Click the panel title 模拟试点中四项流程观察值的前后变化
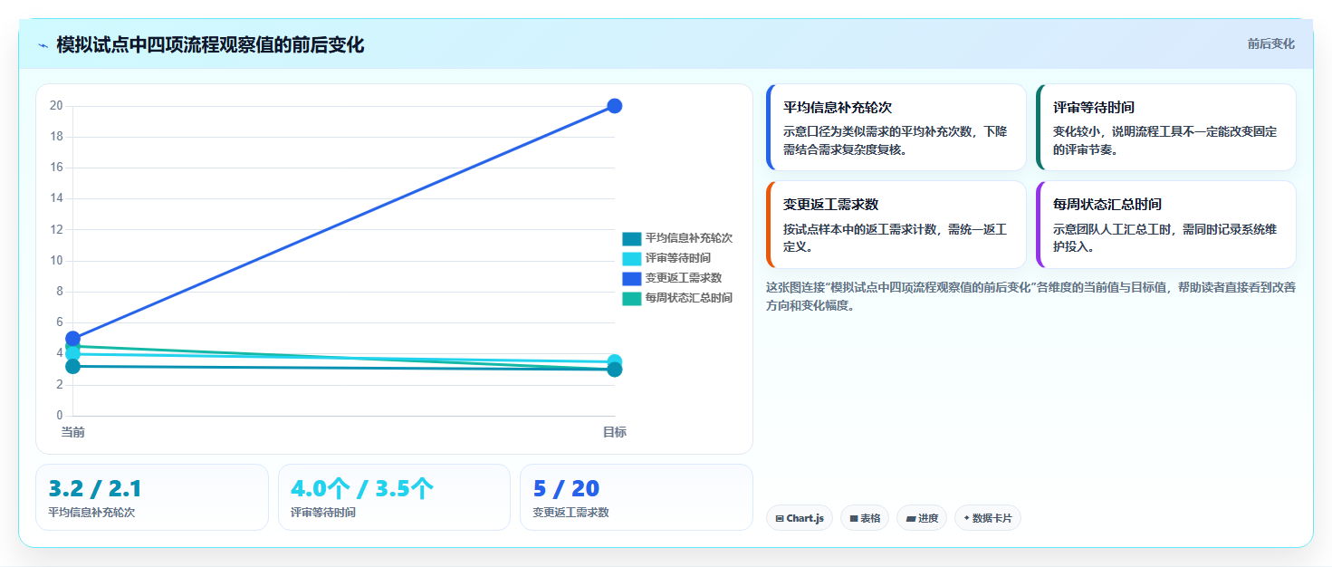The width and height of the screenshot is (1332, 567). point(210,45)
